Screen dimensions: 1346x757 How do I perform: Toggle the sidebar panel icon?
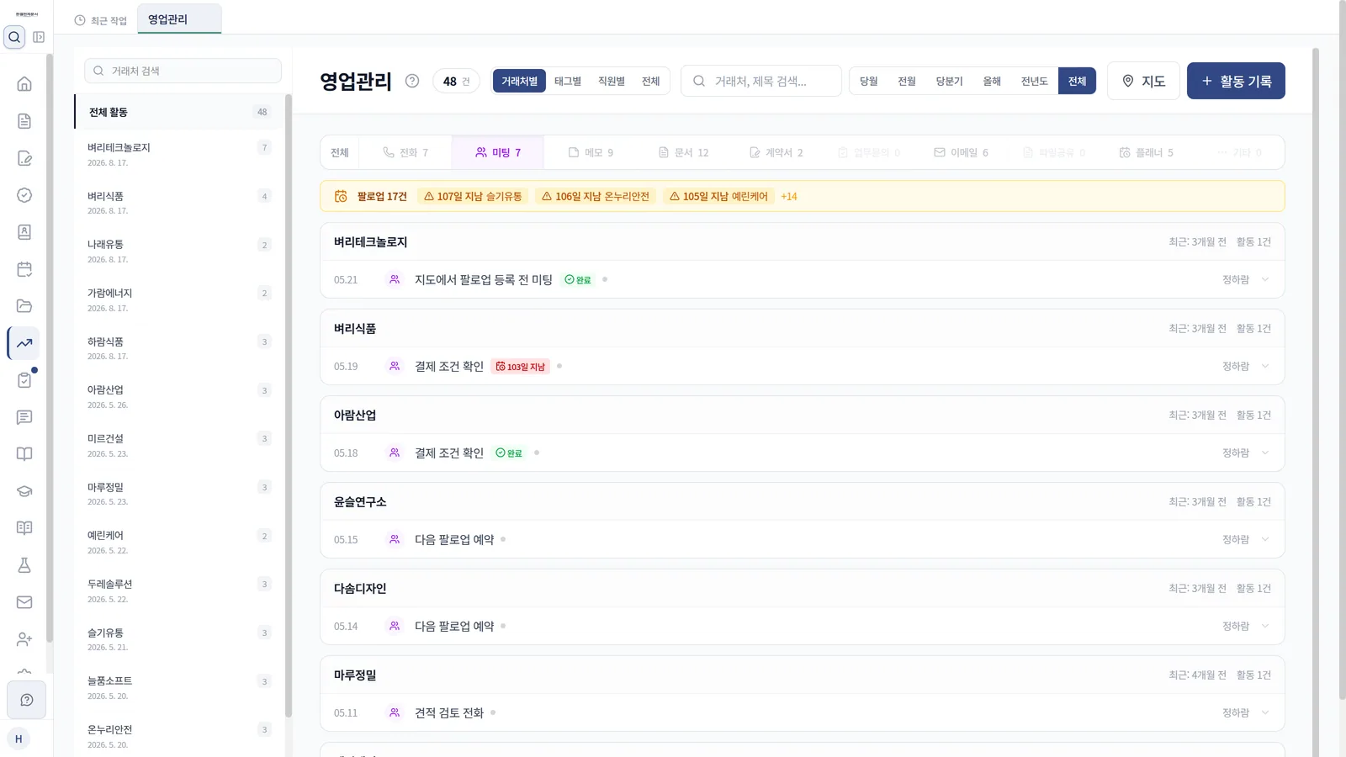(x=39, y=37)
